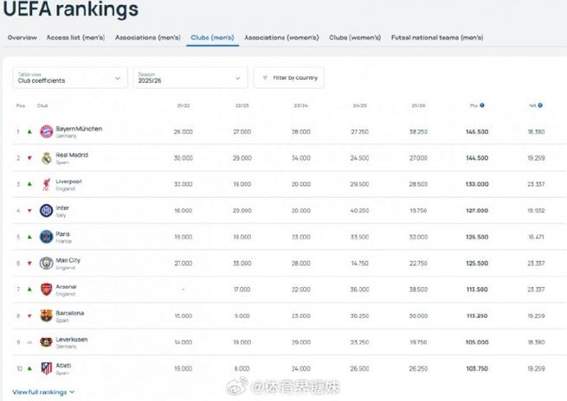Screen dimensions: 567x401
Task: Click the Barcelona club crest
Action: click(46, 315)
